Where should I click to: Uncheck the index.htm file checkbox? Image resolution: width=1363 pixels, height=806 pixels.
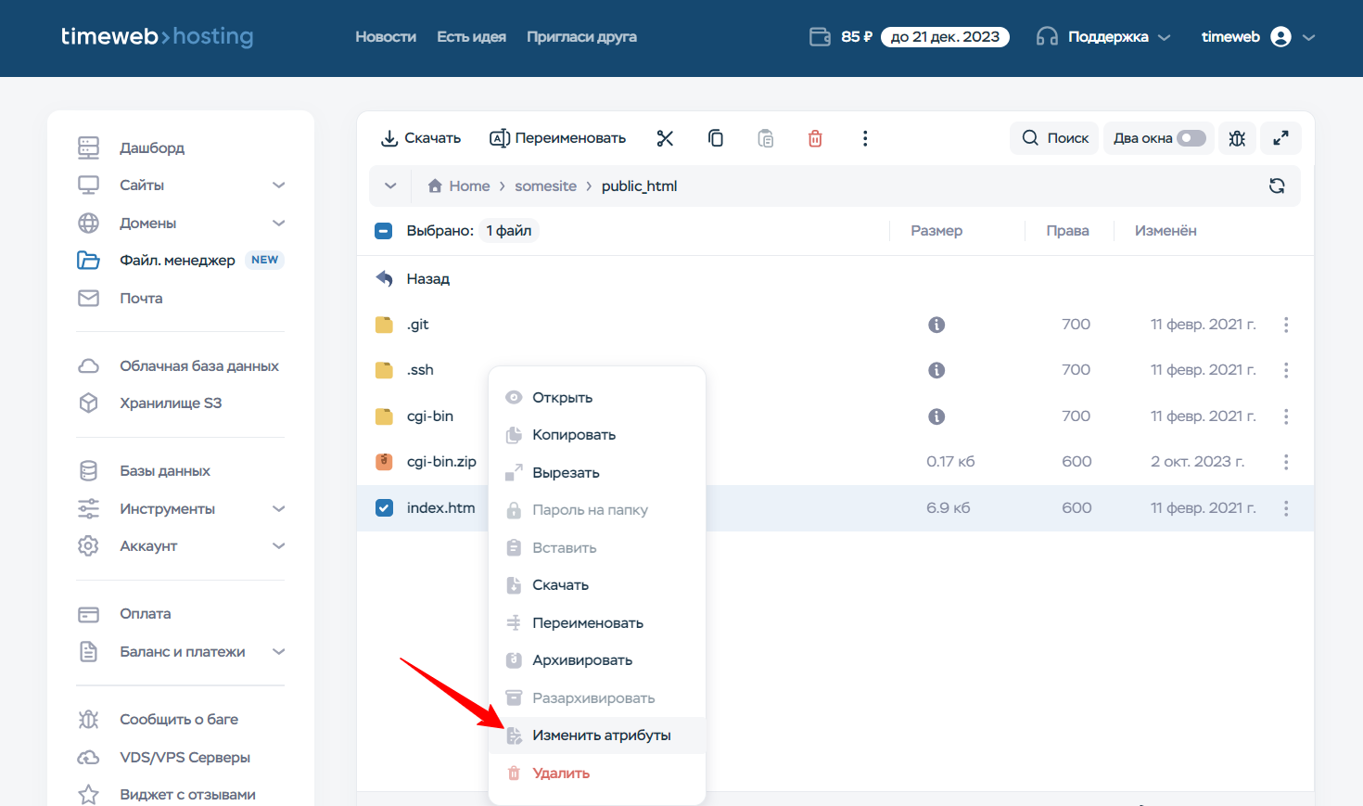pyautogui.click(x=384, y=508)
